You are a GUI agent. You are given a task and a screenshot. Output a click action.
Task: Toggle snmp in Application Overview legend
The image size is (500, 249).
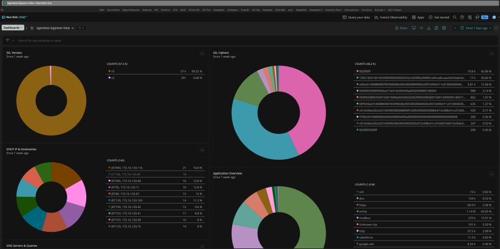pos(424,211)
